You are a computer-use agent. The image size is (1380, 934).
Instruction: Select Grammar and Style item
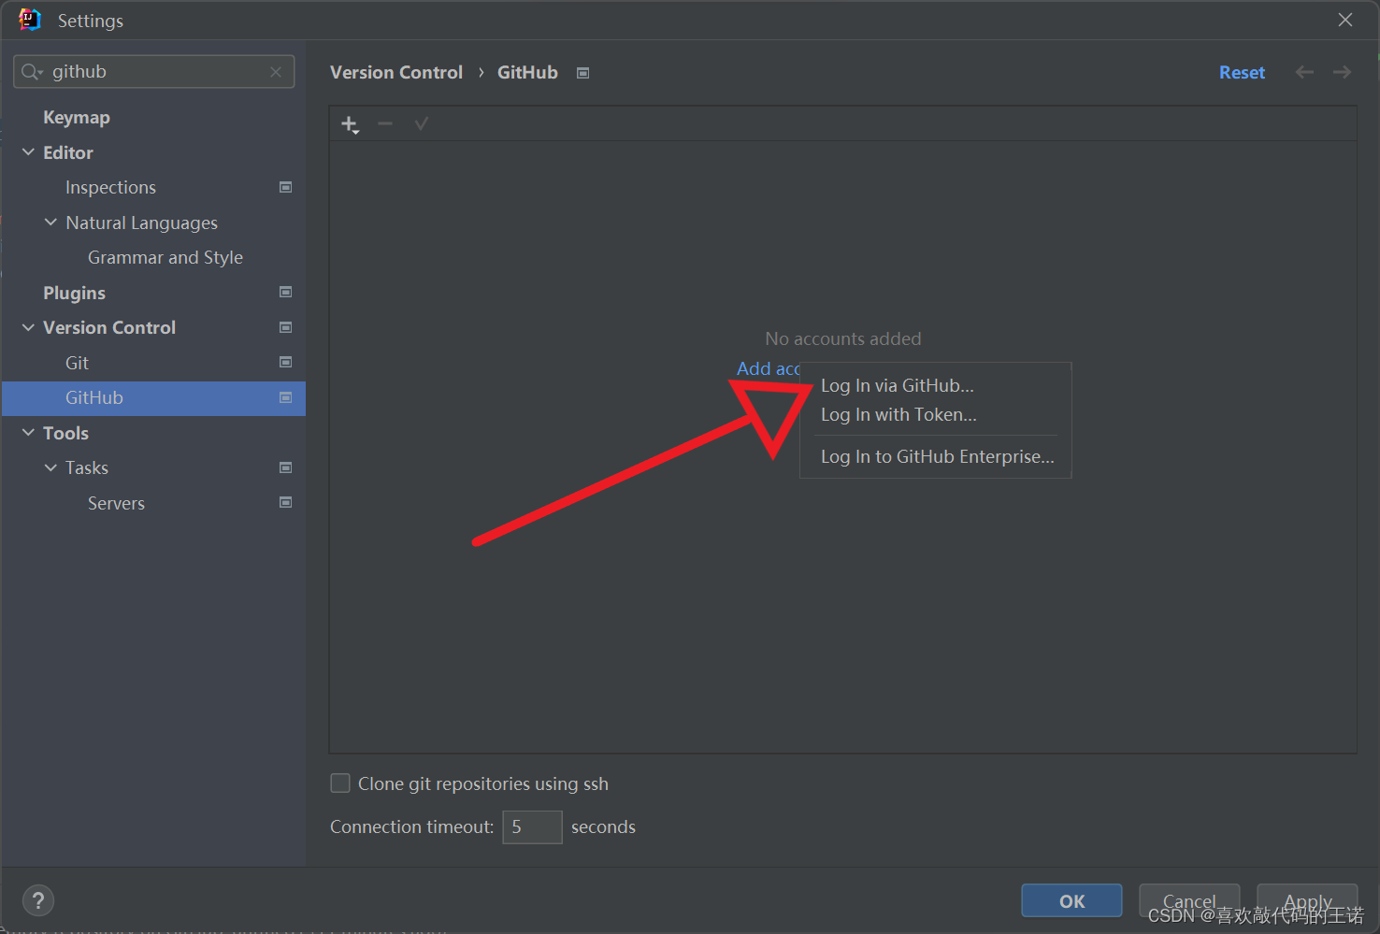(x=165, y=257)
